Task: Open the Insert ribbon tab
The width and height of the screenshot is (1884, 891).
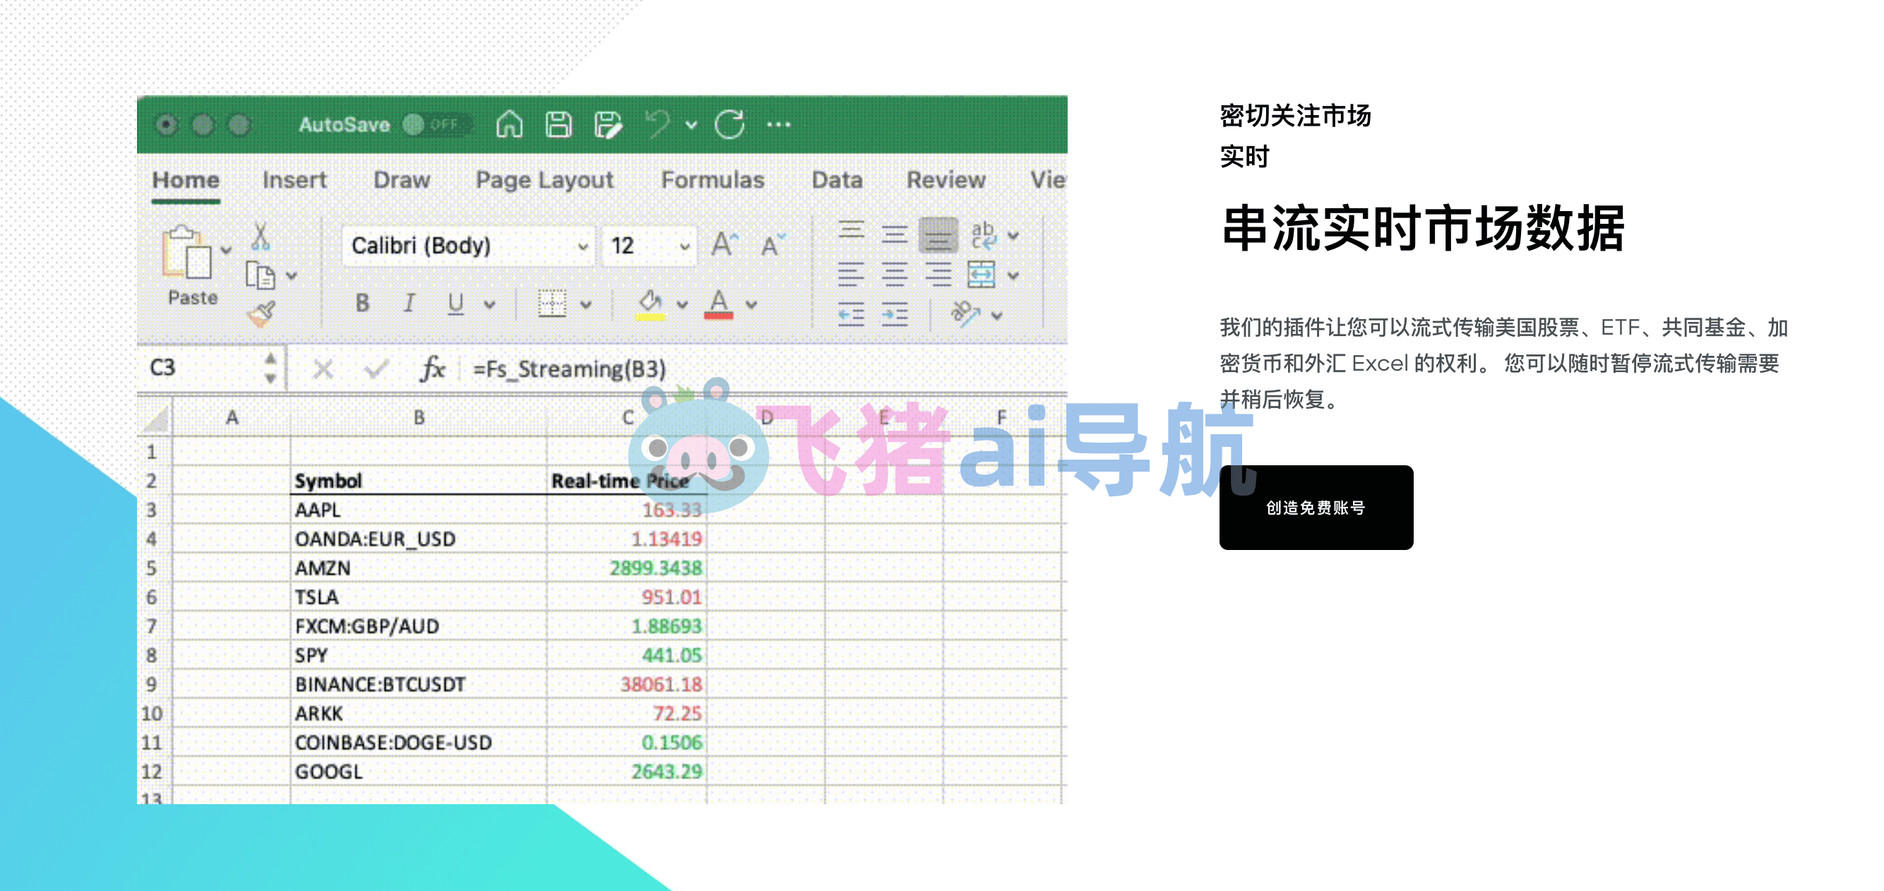Action: [x=294, y=180]
